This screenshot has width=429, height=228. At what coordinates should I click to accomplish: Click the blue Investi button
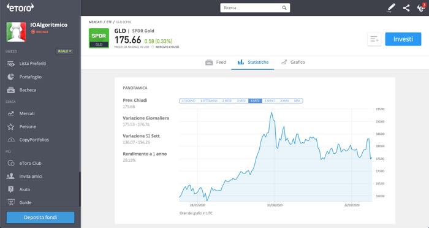pyautogui.click(x=403, y=39)
